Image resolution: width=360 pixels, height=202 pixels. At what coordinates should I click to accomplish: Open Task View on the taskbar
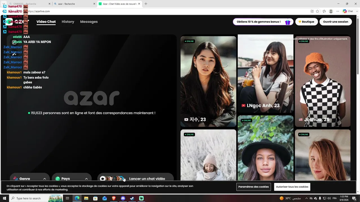(67, 198)
